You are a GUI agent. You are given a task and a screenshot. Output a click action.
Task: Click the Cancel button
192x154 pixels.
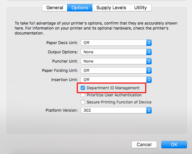pyautogui.click(x=144, y=145)
